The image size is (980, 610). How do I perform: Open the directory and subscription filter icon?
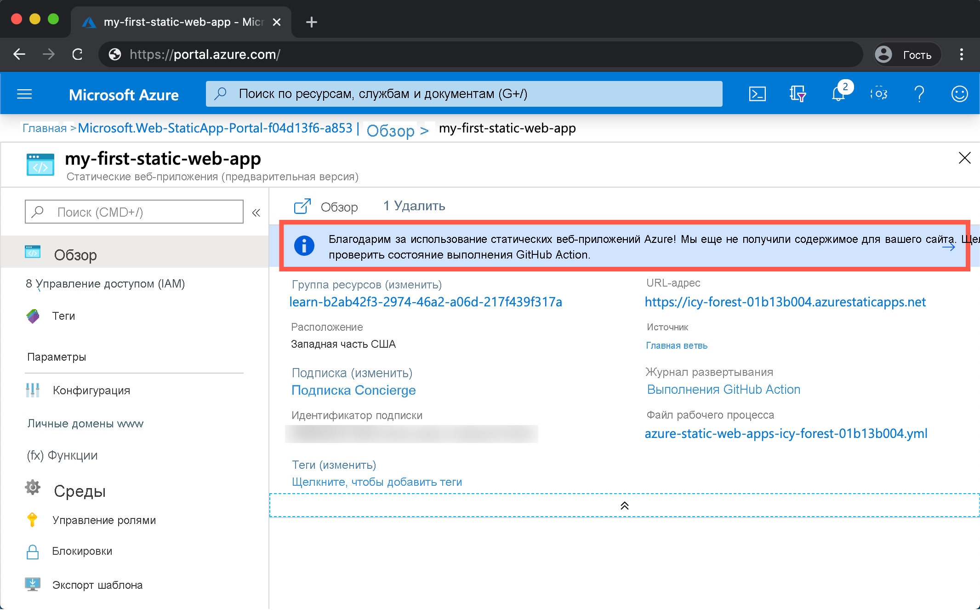tap(798, 94)
